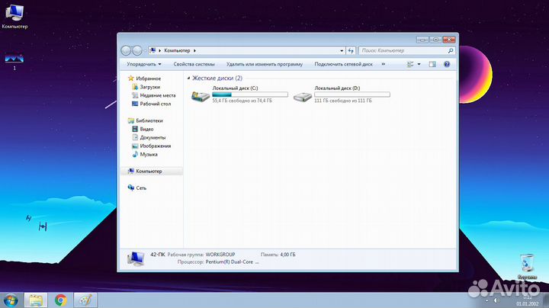Viewport: 549px width, 308px height.
Task: Collapse the Жесткие диски group
Action: [x=188, y=79]
